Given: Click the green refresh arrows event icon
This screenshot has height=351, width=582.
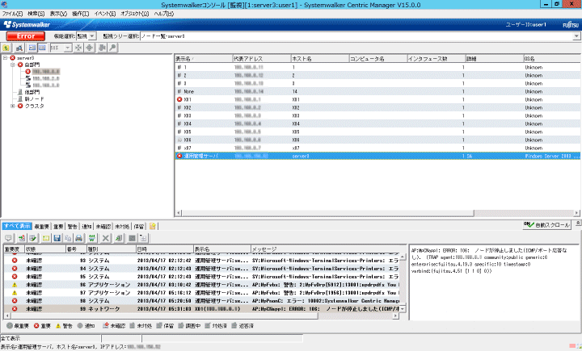Looking at the screenshot, I should 91,238.
